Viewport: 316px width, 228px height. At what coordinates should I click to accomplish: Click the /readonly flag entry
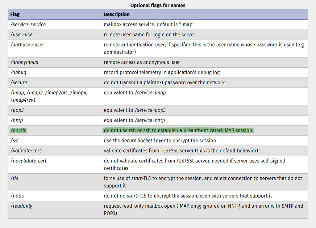click(x=21, y=206)
